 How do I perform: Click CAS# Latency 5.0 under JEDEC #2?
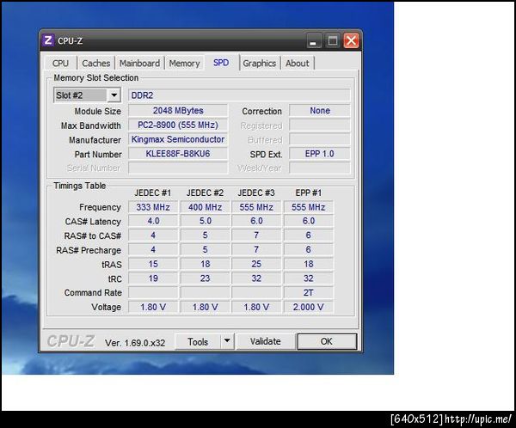(x=205, y=221)
